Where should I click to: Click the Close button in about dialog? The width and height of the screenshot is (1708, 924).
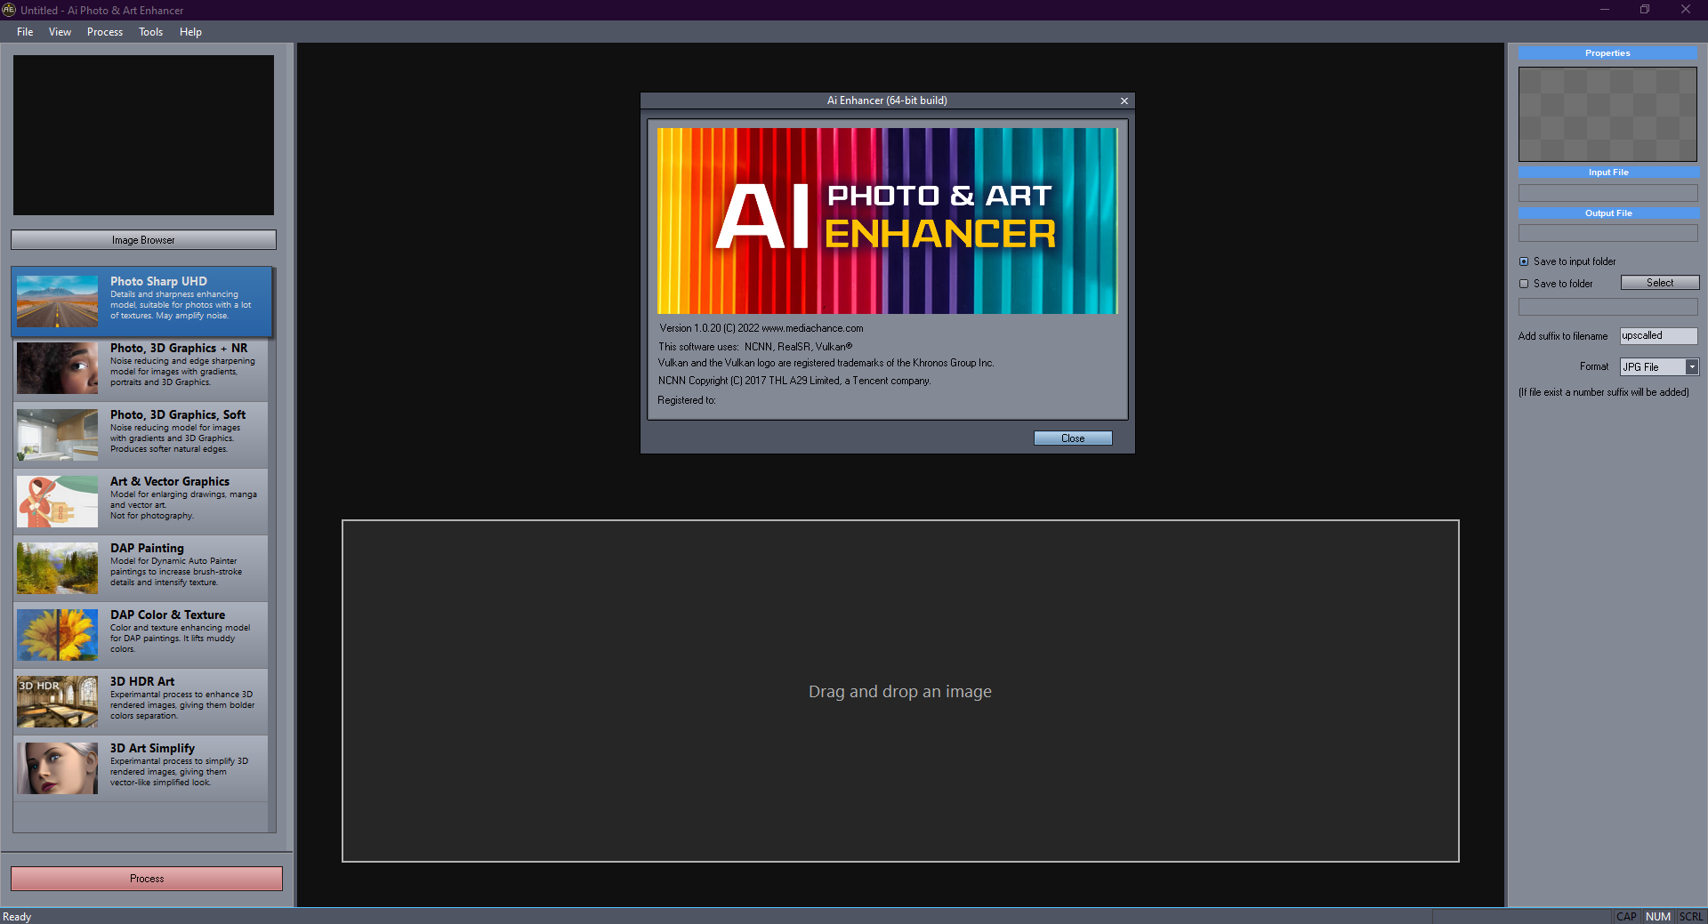click(1073, 438)
